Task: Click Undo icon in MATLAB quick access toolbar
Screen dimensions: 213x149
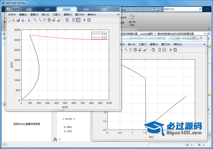Action: coord(143,9)
